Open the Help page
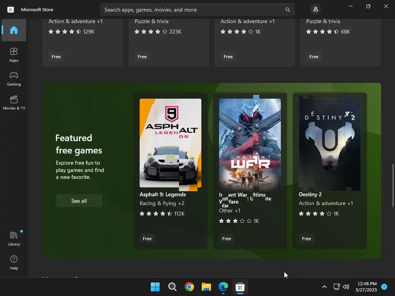395x296 pixels. point(14,262)
